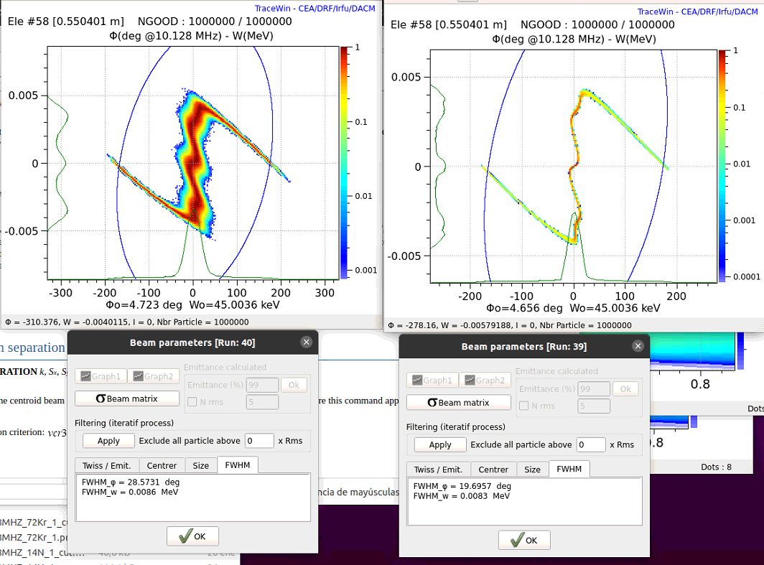Select FWHM tab in Run 40 dialog
764x565 pixels.
pyautogui.click(x=238, y=465)
